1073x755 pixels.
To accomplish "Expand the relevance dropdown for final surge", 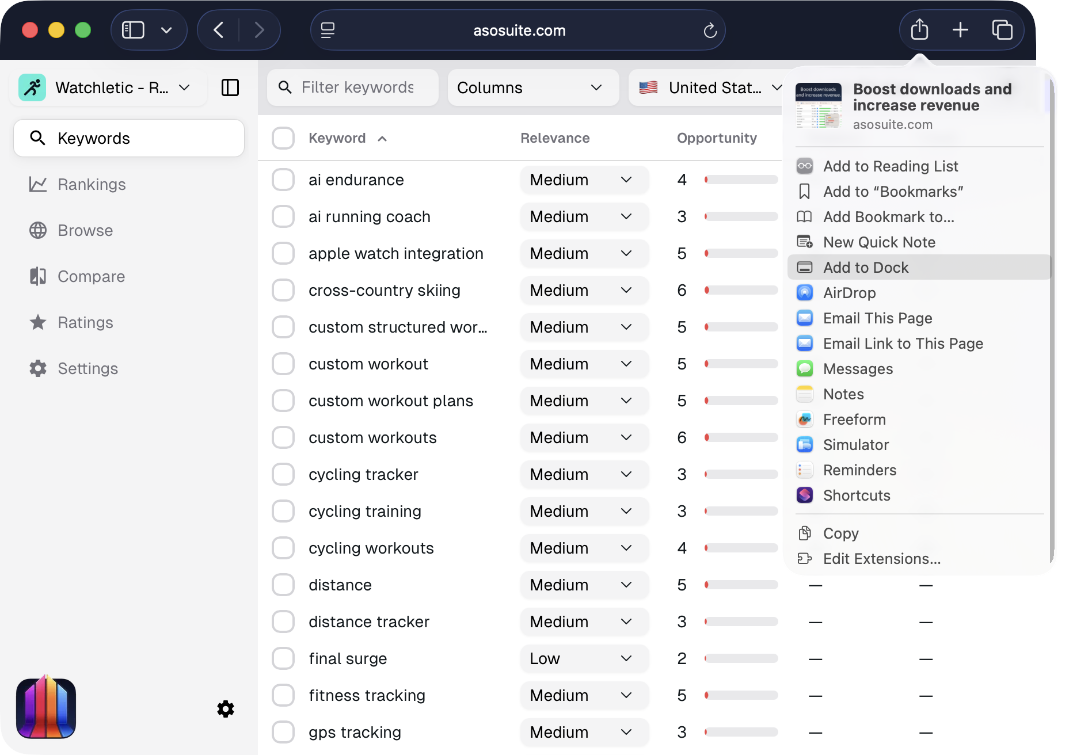I will (584, 658).
